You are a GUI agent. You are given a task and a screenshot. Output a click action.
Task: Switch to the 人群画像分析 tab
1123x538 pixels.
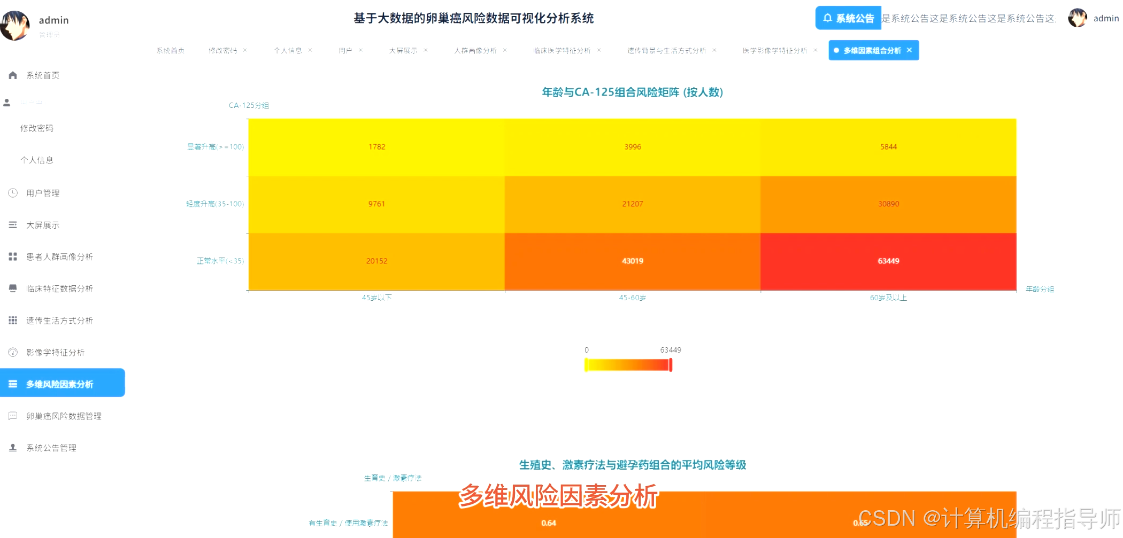click(x=475, y=51)
